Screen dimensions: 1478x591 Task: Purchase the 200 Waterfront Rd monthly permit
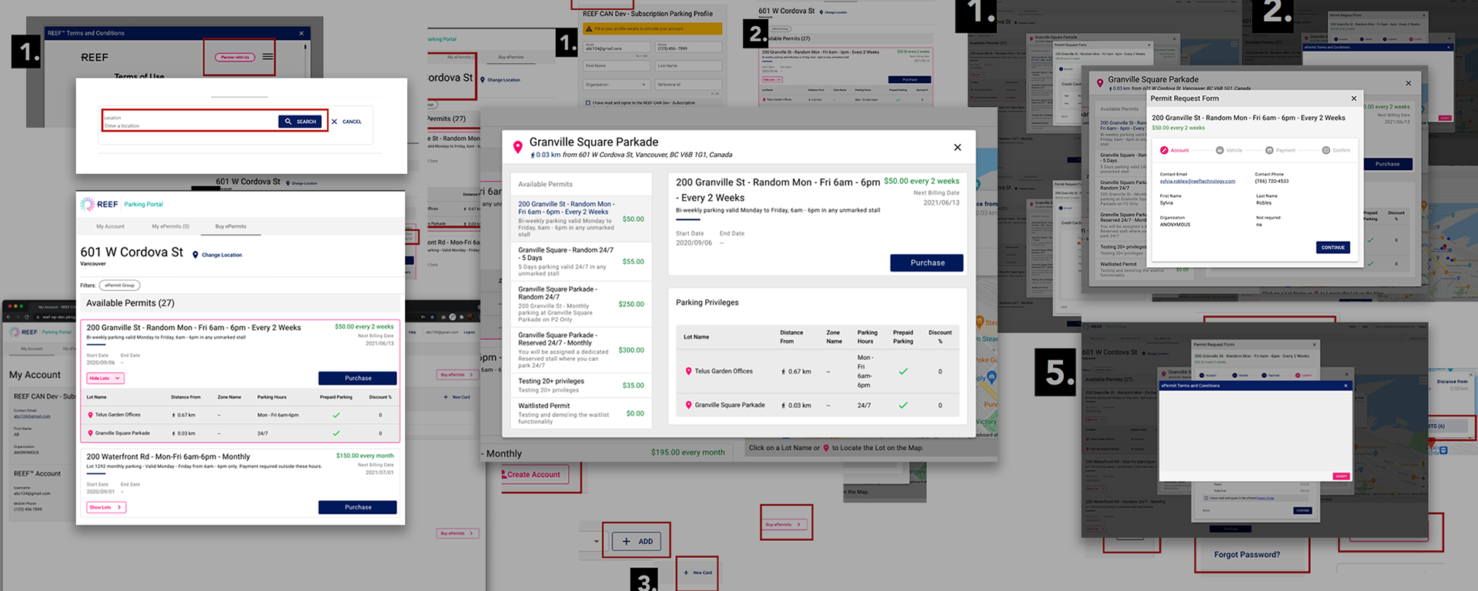(358, 507)
